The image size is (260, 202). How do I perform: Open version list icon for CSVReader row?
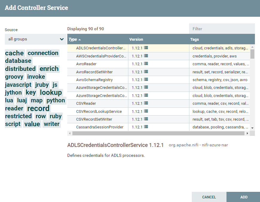[x=146, y=103]
